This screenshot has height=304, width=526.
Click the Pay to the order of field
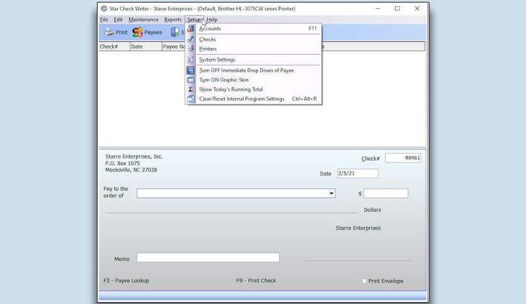click(236, 193)
